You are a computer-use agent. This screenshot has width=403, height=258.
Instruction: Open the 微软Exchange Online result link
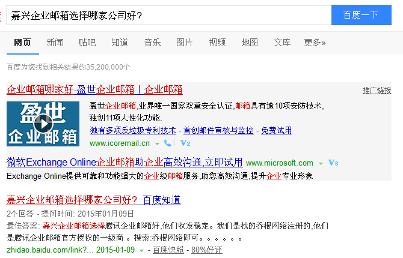[125, 163]
